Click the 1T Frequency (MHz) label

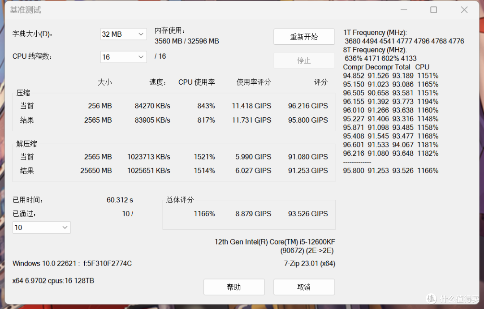pyautogui.click(x=375, y=32)
